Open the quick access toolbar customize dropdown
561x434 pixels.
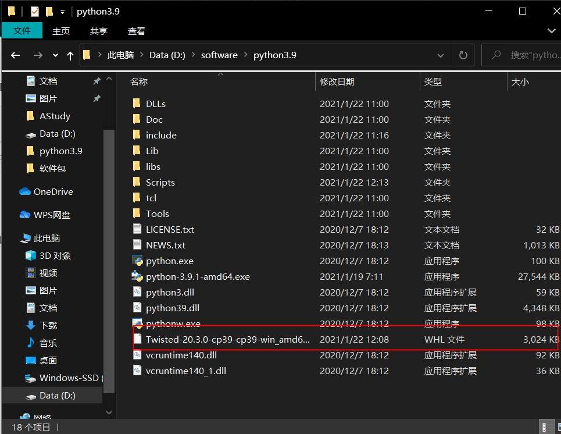62,12
